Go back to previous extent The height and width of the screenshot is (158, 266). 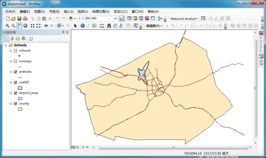pyautogui.click(x=46, y=26)
